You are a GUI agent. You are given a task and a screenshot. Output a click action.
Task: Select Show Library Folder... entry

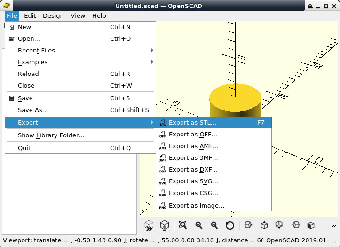(80, 135)
